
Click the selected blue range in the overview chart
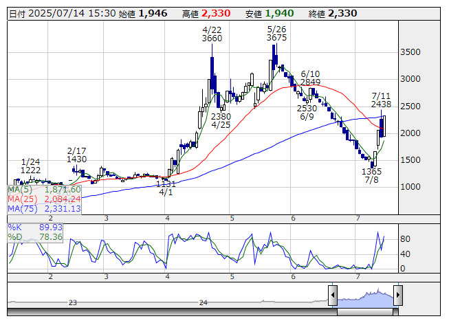[x=365, y=299]
